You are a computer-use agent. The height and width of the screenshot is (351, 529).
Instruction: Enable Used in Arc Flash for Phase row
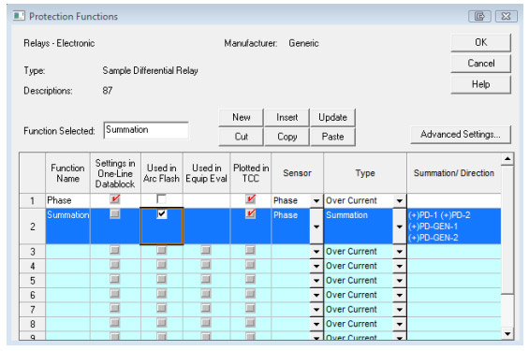[162, 199]
